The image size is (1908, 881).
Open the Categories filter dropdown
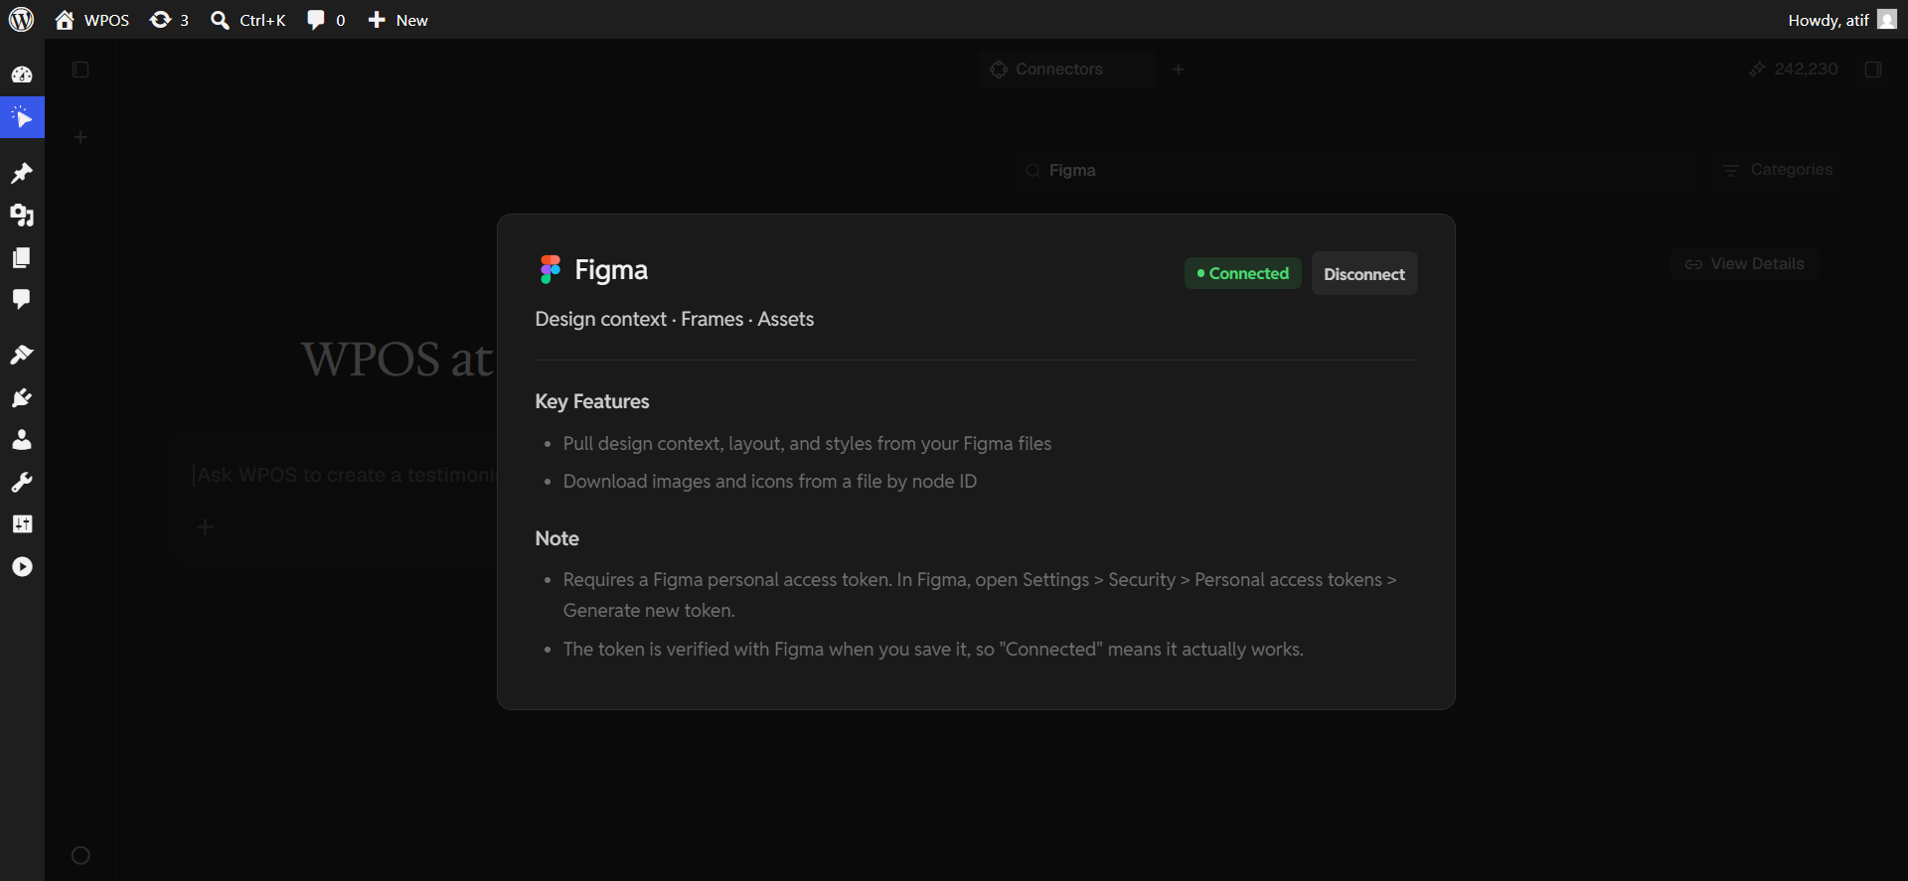(x=1778, y=171)
